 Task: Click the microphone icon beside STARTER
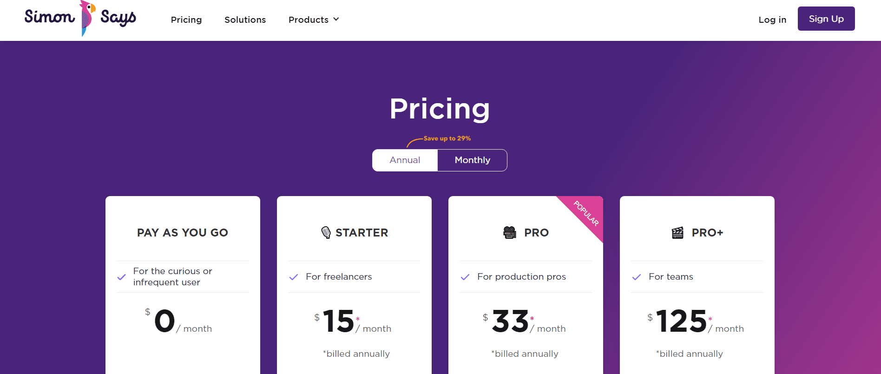point(326,232)
